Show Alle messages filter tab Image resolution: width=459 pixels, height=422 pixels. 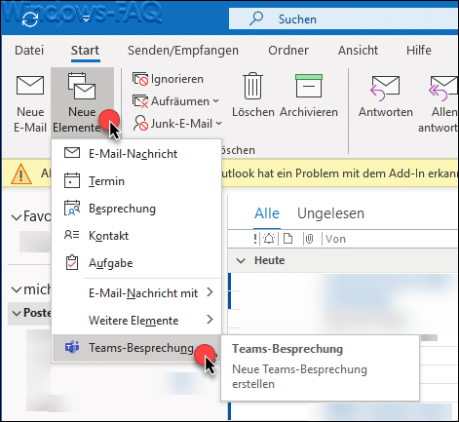[267, 213]
